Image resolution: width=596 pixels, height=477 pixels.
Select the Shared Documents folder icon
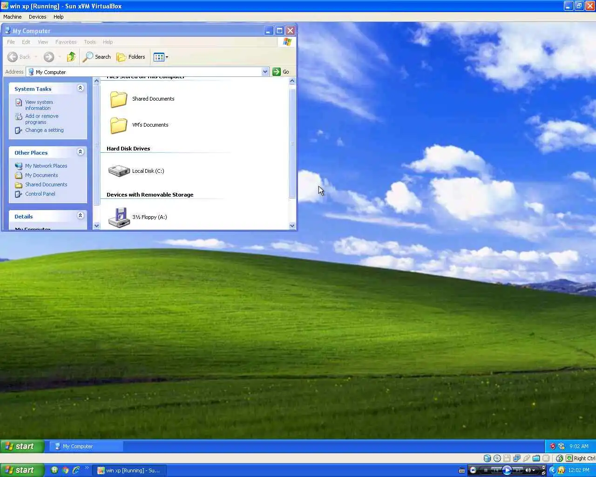(x=119, y=99)
